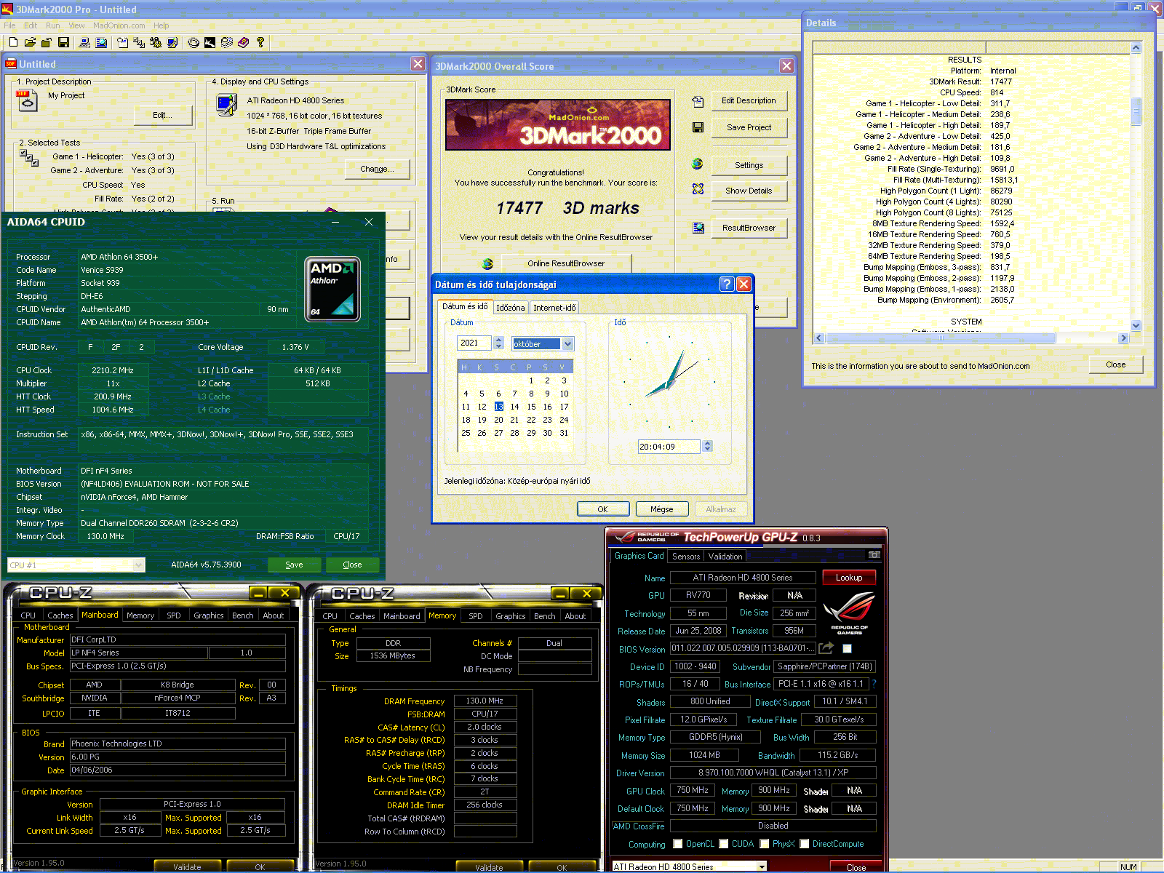
Task: Click the Details window scroll-up arrow
Action: pyautogui.click(x=1136, y=48)
